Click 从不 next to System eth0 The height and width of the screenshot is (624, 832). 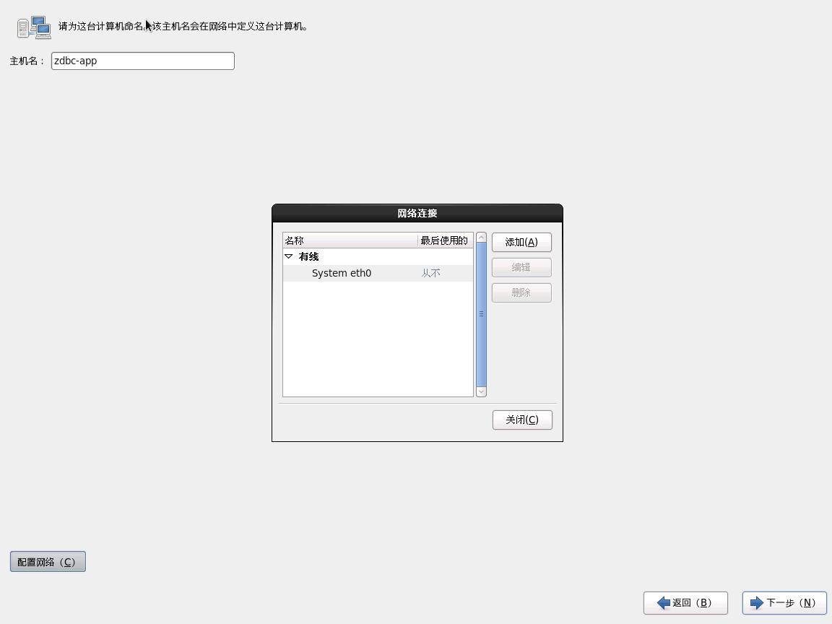[430, 273]
